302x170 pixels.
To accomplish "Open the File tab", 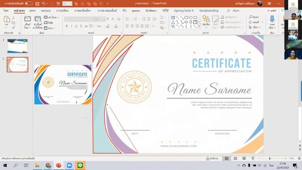I will (6, 10).
